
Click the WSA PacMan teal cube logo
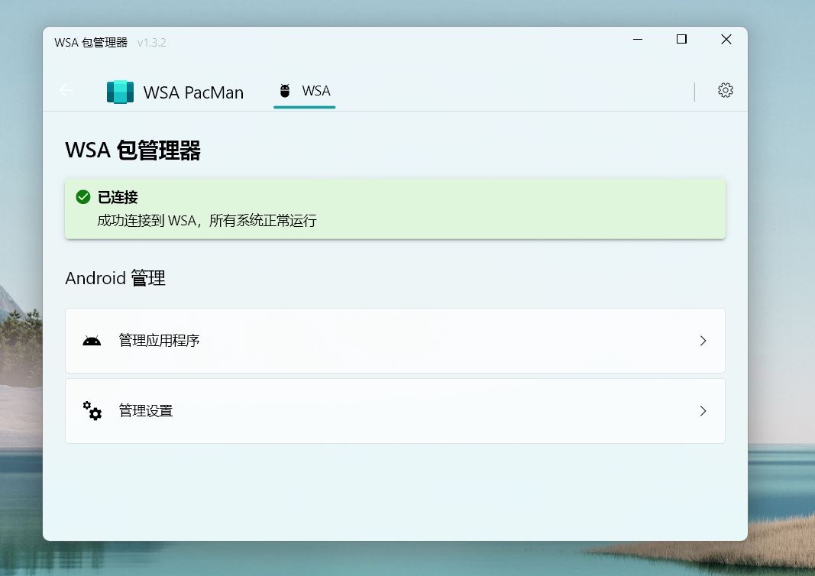click(120, 92)
